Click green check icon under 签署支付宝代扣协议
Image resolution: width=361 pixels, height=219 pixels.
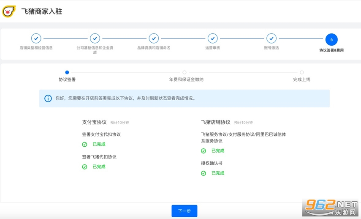pos(84,144)
